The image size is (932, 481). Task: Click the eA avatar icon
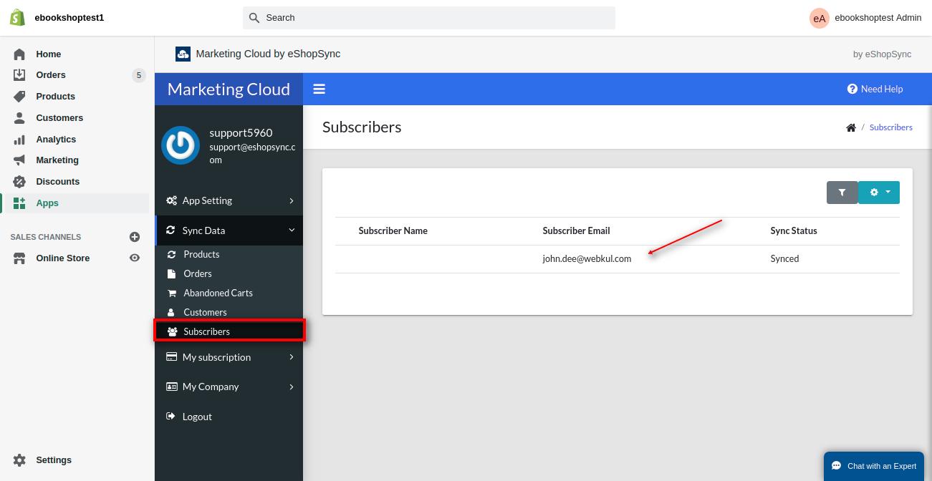(x=819, y=19)
